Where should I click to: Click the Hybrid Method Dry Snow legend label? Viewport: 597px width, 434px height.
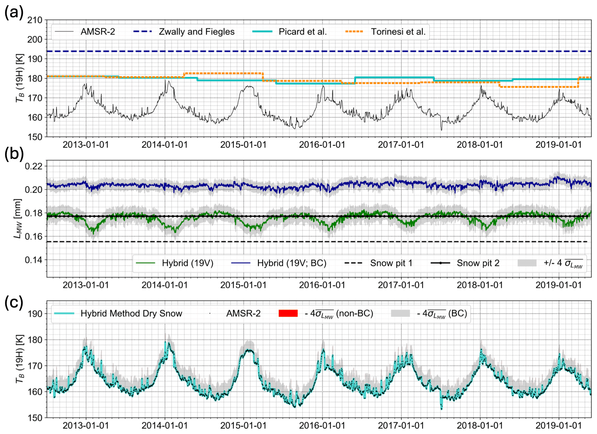[x=131, y=313]
